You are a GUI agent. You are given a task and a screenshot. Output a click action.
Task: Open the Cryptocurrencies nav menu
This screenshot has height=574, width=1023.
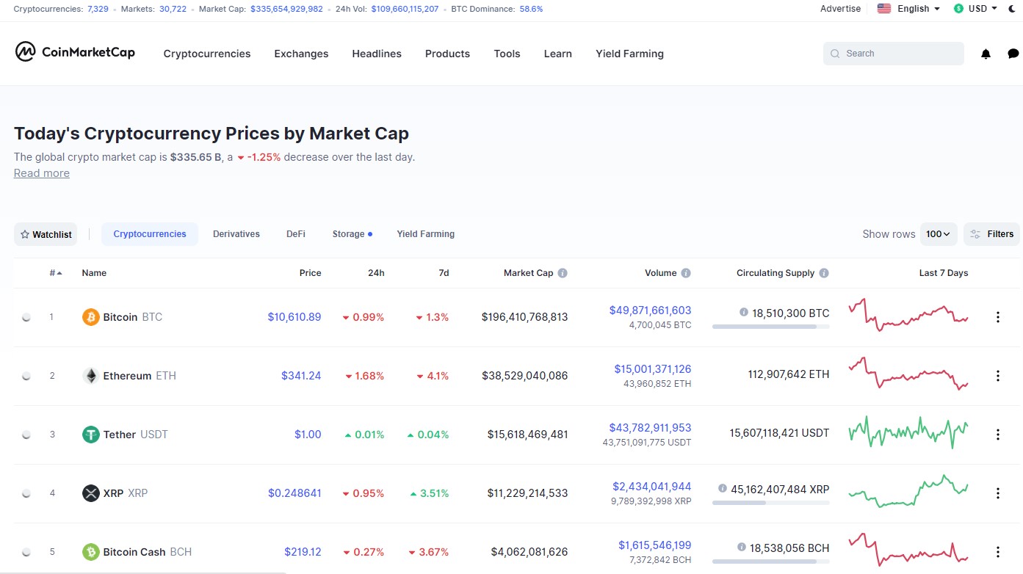[207, 54]
